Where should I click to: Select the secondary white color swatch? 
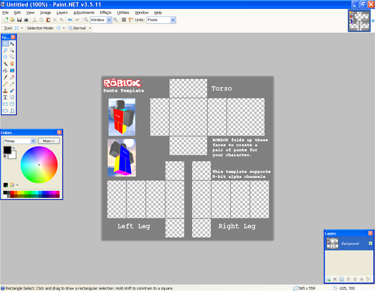click(x=13, y=156)
